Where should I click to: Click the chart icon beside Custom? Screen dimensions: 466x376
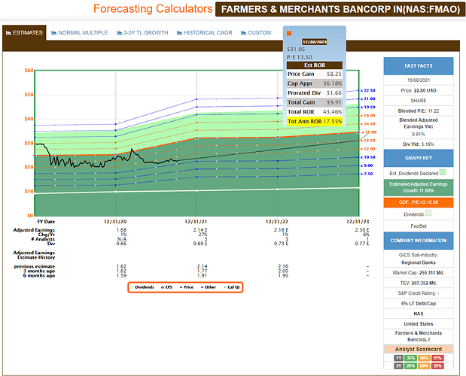[243, 32]
